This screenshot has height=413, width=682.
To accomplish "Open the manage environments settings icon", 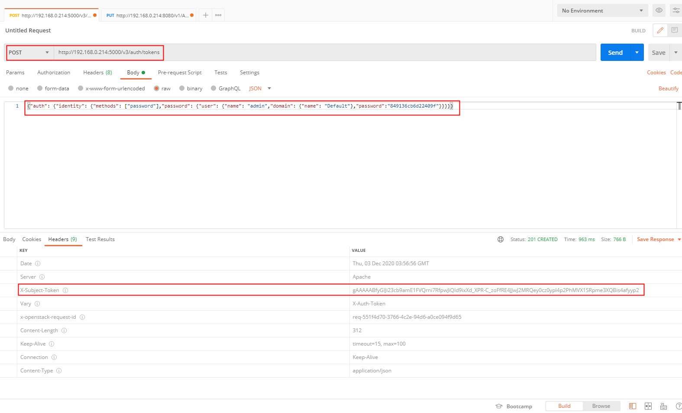I will [x=676, y=10].
